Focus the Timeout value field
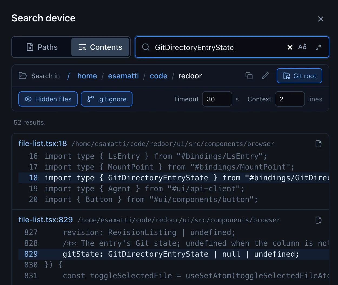The height and width of the screenshot is (285, 338). pos(217,99)
